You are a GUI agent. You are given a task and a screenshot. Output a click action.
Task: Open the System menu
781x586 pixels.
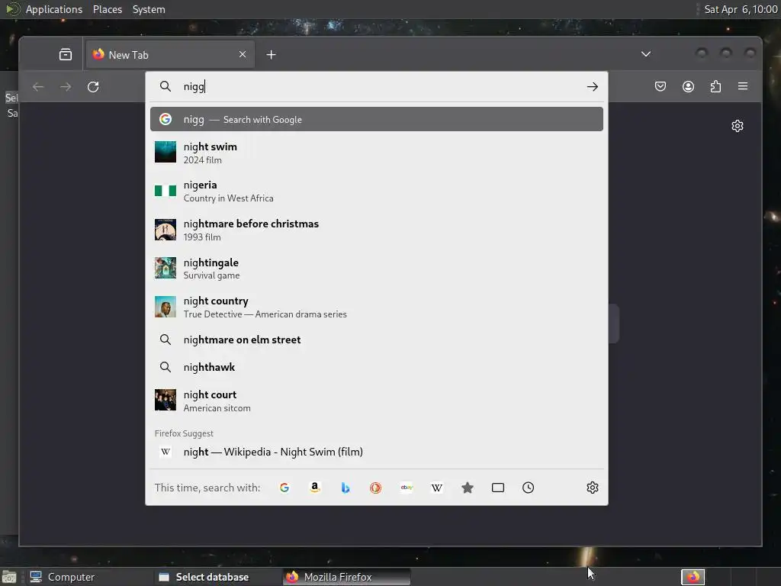pyautogui.click(x=149, y=9)
